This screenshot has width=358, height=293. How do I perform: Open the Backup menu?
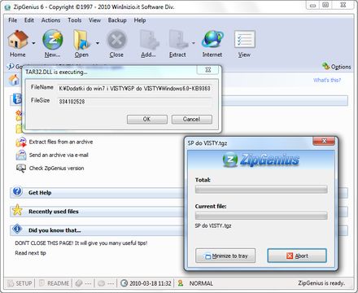point(117,20)
